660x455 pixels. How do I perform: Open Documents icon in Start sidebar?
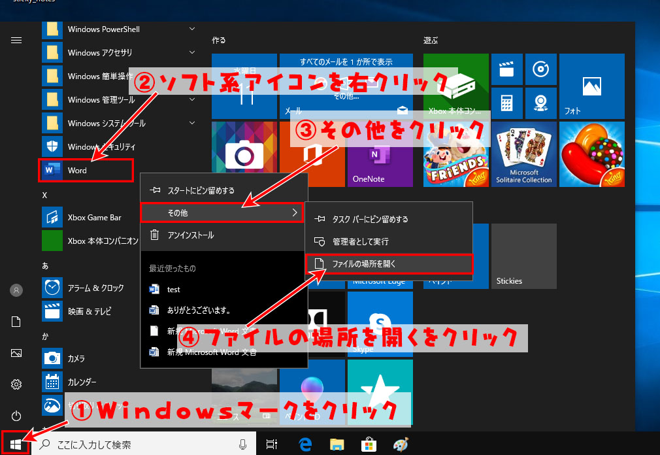coord(16,322)
